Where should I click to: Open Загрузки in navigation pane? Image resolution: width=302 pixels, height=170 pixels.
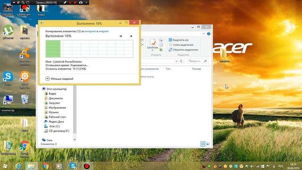tap(52, 103)
